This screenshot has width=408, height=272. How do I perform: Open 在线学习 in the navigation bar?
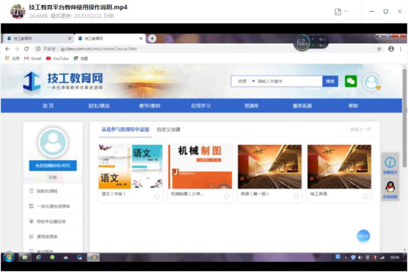click(x=200, y=106)
